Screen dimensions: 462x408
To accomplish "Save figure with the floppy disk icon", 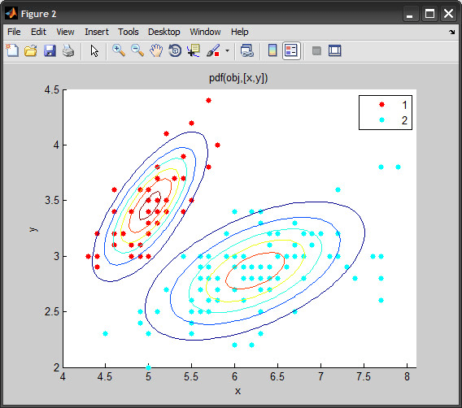I will 50,50.
